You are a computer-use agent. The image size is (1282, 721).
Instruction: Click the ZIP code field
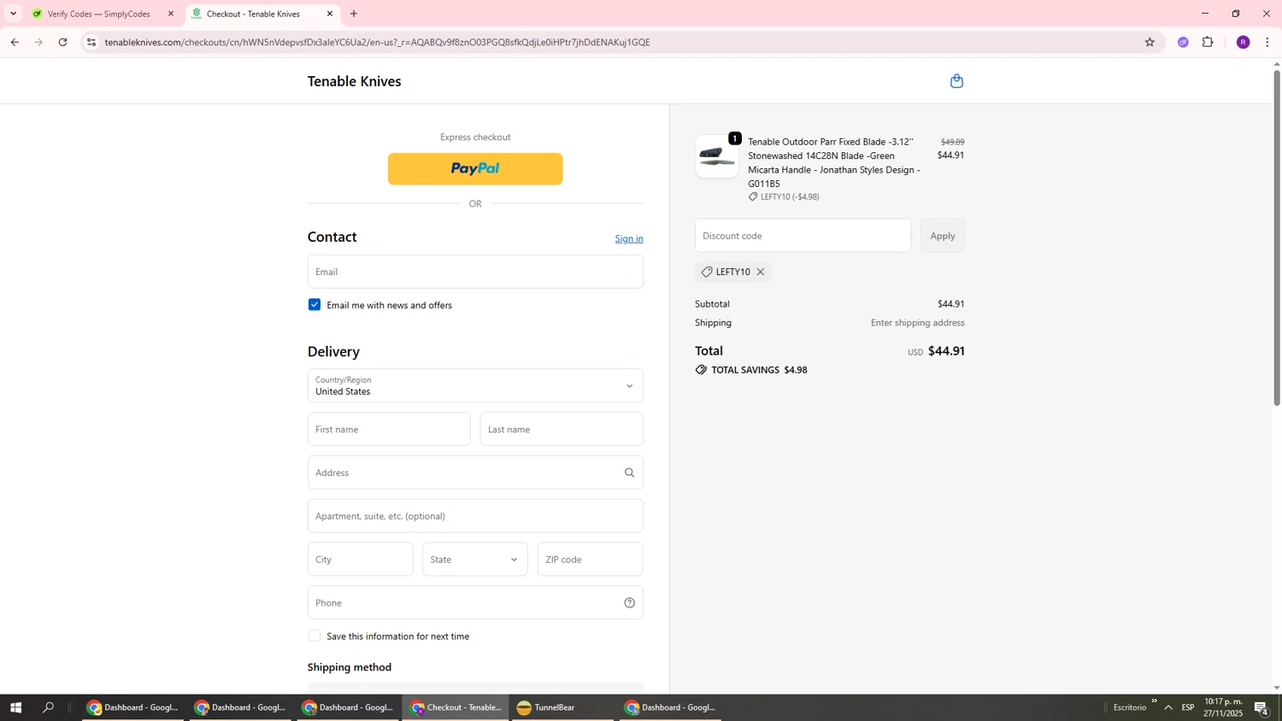591,559
